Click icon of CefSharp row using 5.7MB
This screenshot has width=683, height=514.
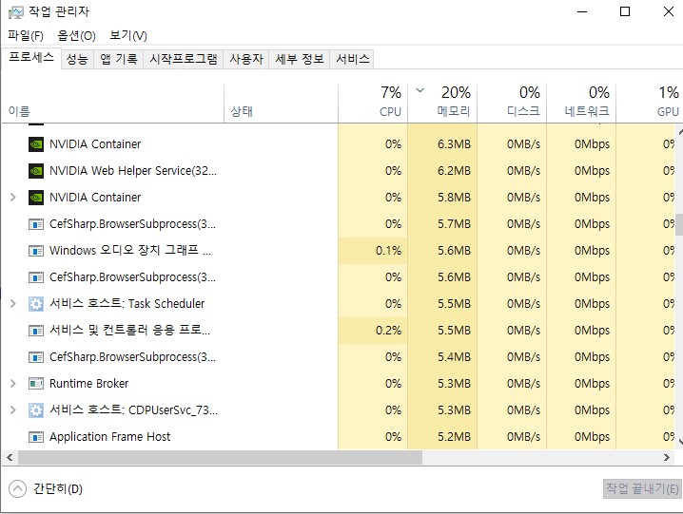pyautogui.click(x=36, y=224)
